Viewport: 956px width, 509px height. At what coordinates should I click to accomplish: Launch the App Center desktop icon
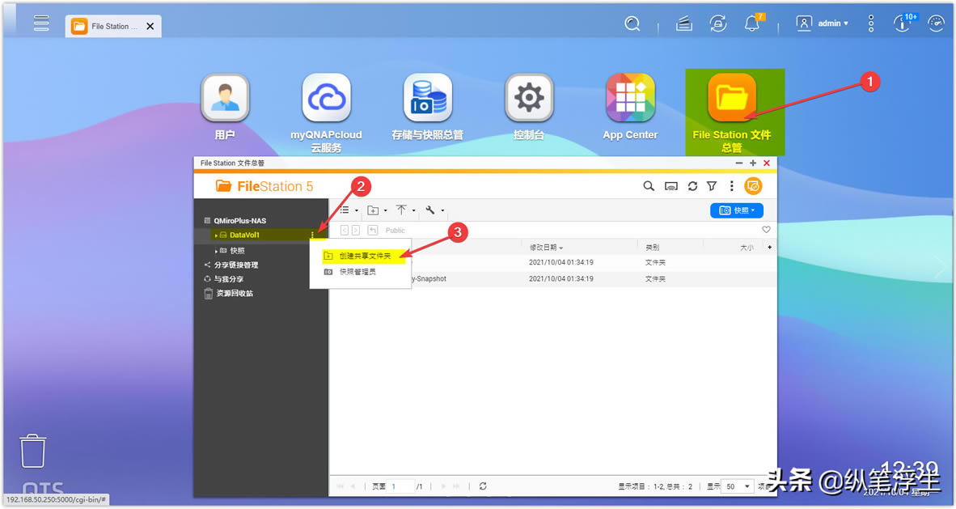pyautogui.click(x=630, y=107)
